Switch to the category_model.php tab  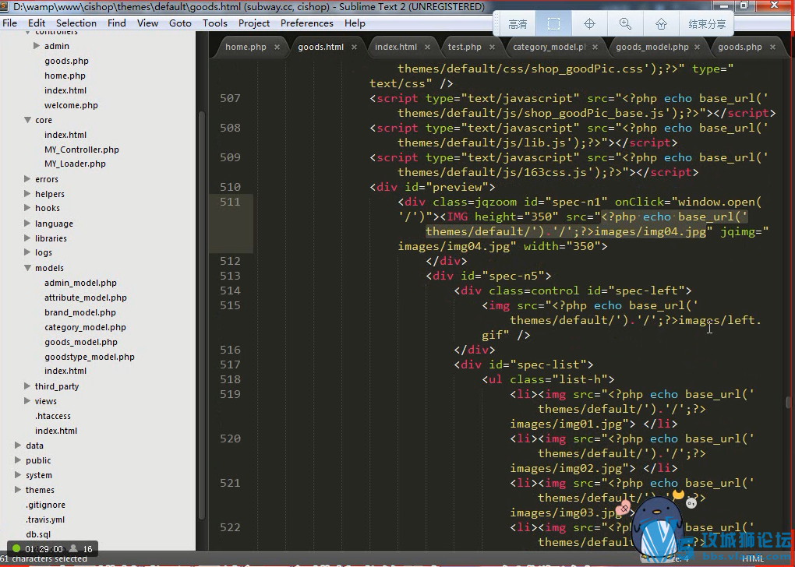(549, 48)
